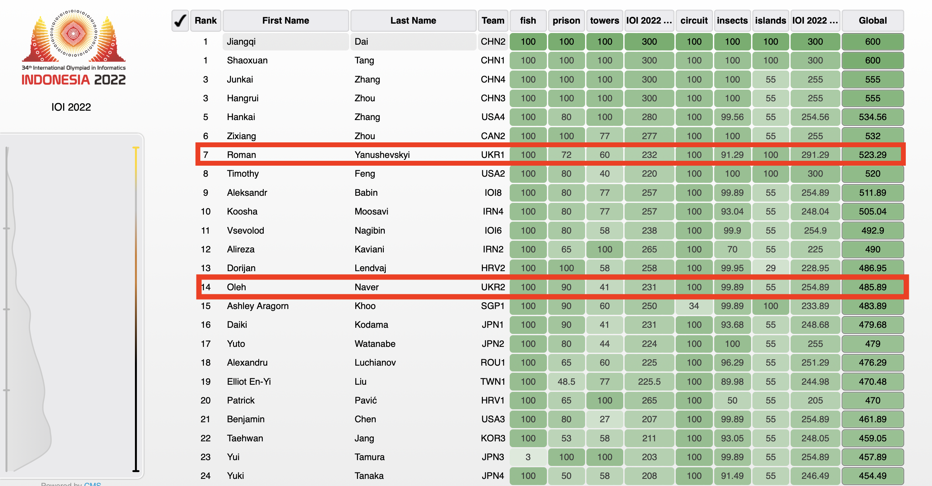The width and height of the screenshot is (932, 486).
Task: Sort by the Last Name header
Action: (x=413, y=21)
